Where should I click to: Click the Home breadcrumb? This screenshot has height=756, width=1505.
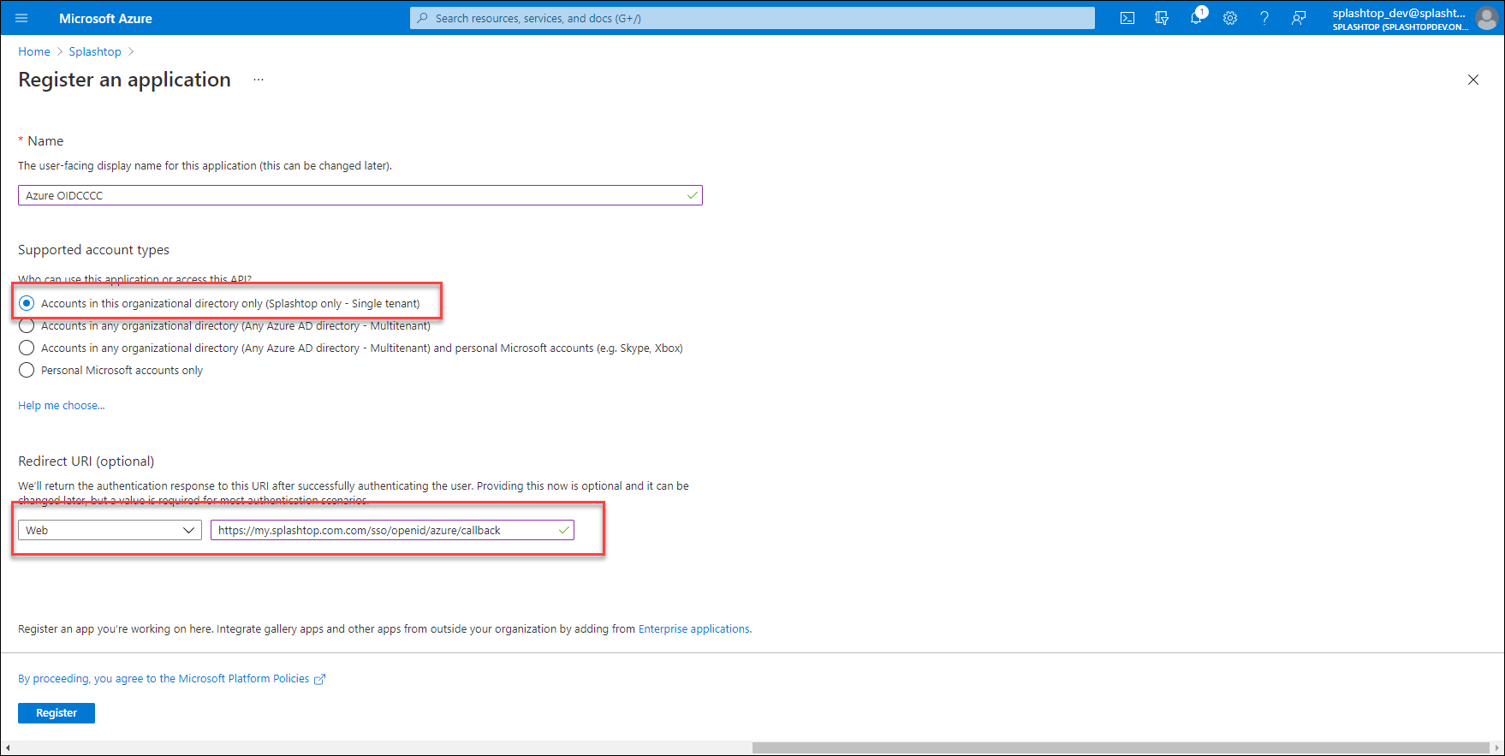pyautogui.click(x=34, y=51)
